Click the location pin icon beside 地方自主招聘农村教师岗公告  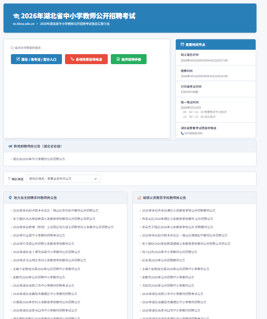(10, 198)
